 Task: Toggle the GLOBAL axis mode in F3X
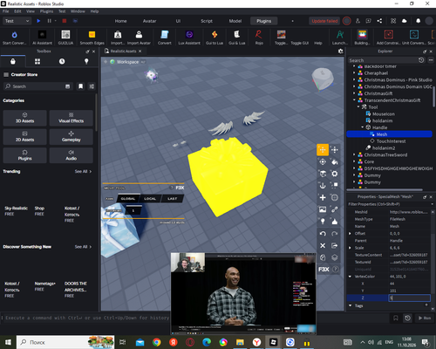point(128,199)
